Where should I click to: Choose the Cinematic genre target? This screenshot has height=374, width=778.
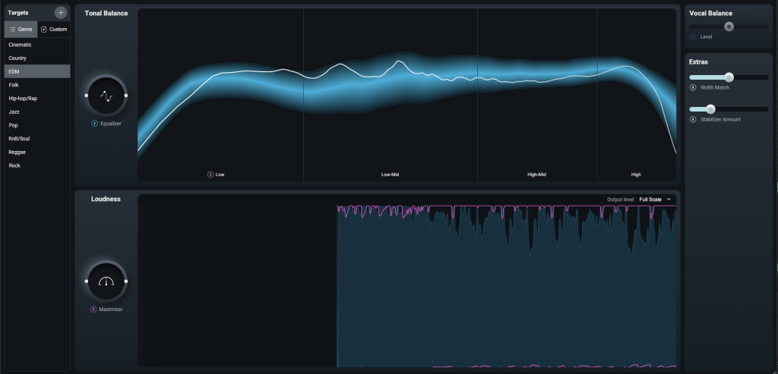(20, 45)
